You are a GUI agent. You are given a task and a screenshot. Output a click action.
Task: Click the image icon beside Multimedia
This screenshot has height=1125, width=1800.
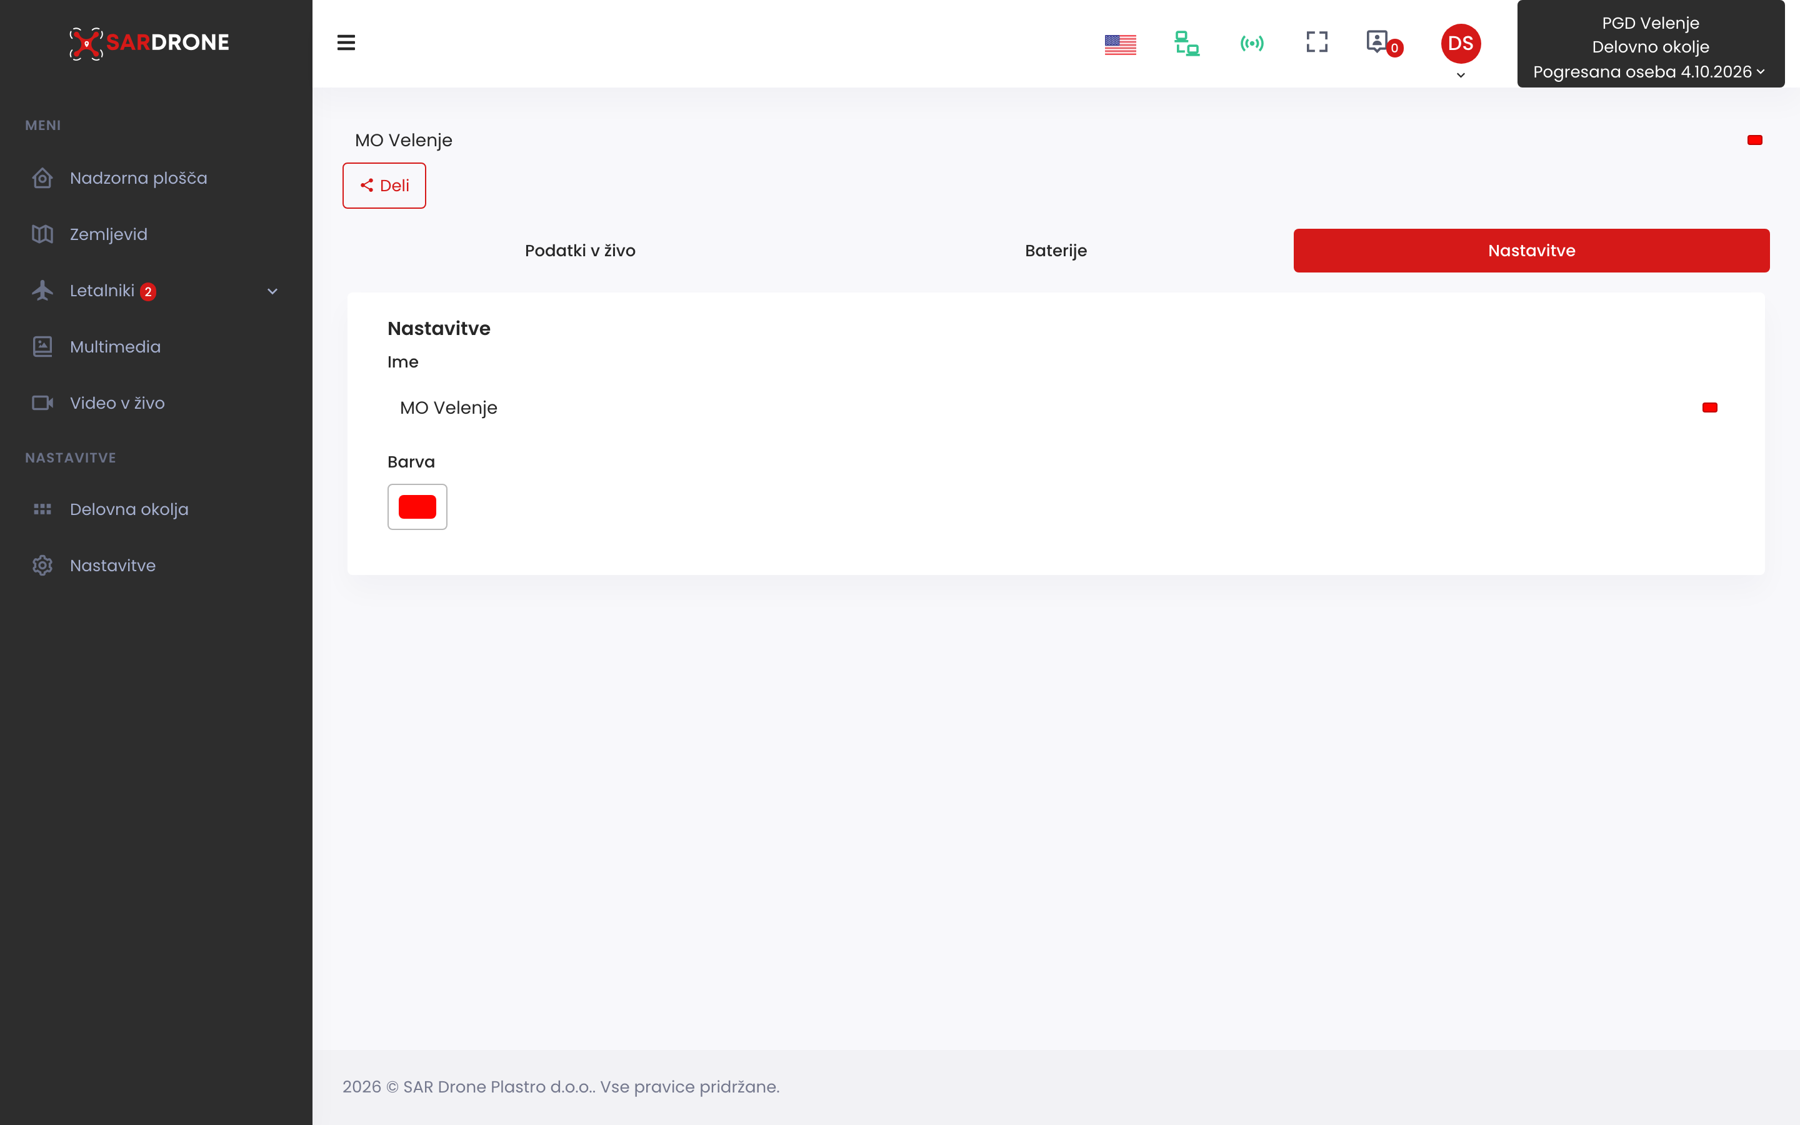(x=42, y=347)
